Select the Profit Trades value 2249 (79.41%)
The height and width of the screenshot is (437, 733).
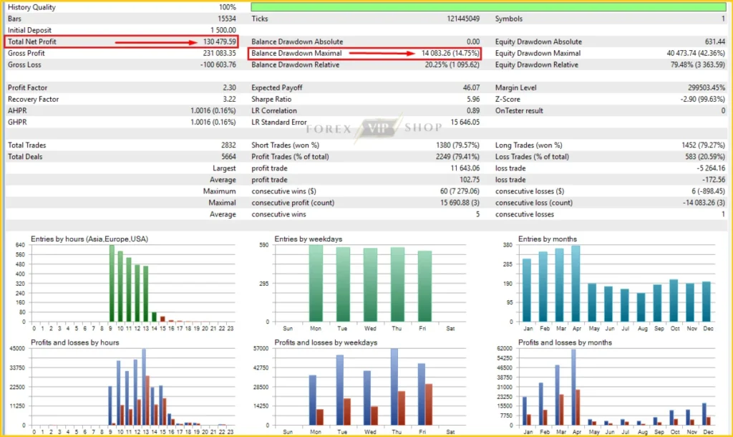coord(457,157)
